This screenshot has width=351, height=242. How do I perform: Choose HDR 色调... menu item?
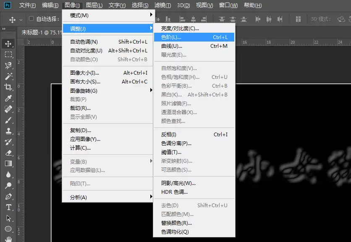point(194,192)
